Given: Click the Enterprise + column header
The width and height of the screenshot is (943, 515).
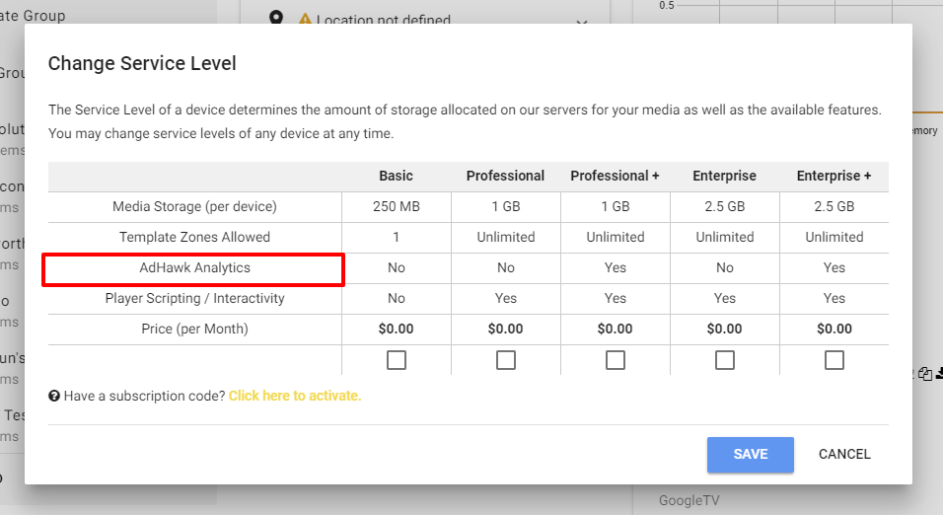Looking at the screenshot, I should tap(834, 176).
